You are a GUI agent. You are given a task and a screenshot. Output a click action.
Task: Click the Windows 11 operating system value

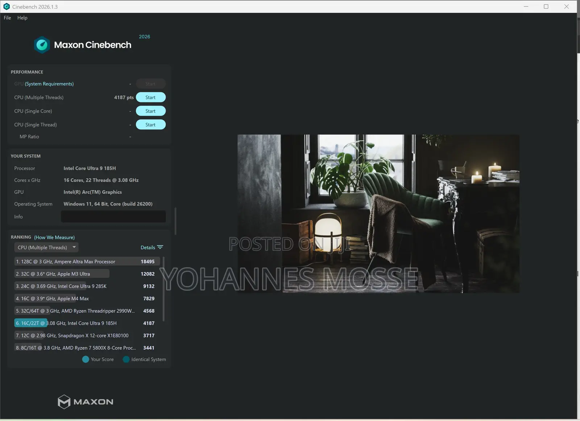[108, 204]
